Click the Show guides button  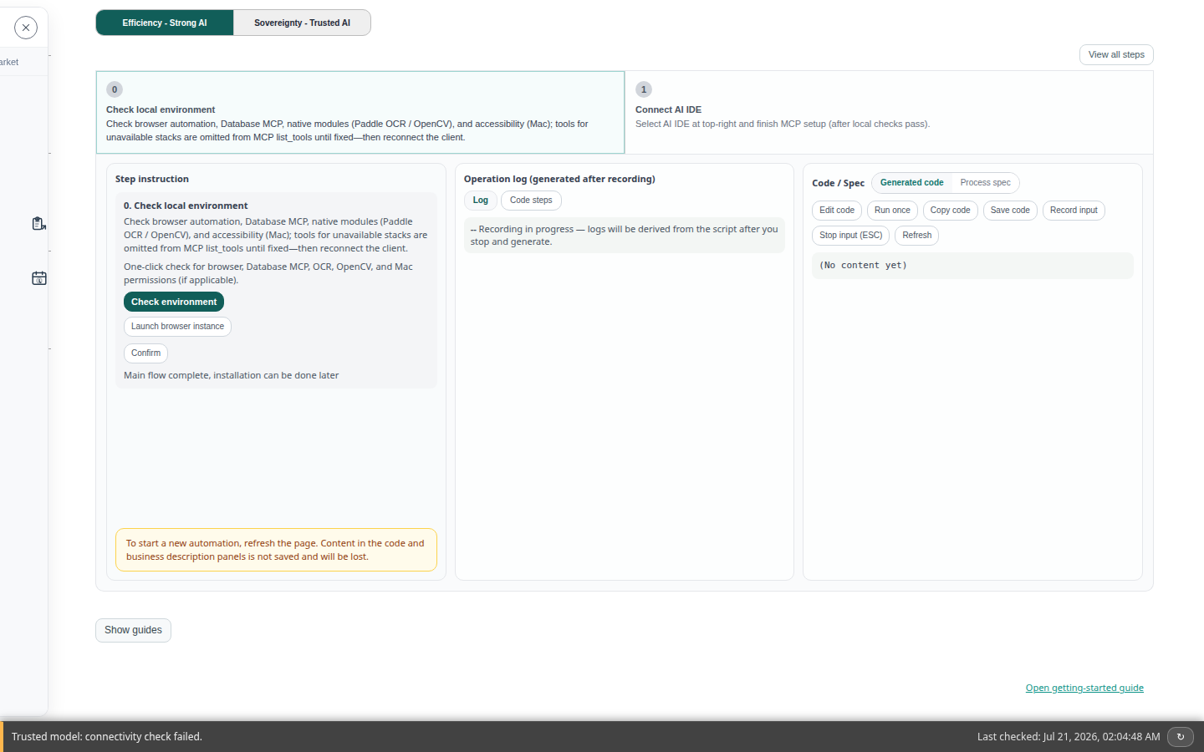point(133,630)
